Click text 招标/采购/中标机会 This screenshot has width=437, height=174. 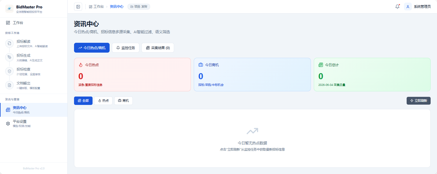tap(211, 85)
